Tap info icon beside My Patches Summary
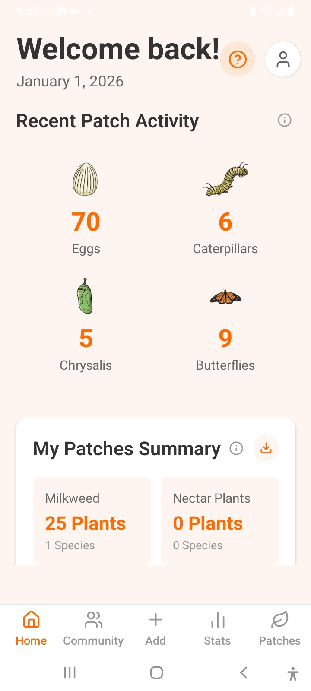311x691 pixels. pos(236,448)
